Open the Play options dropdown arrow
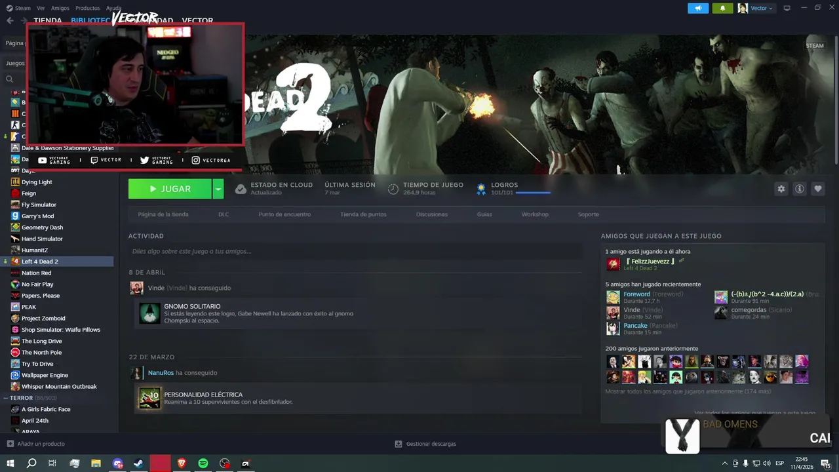 218,189
